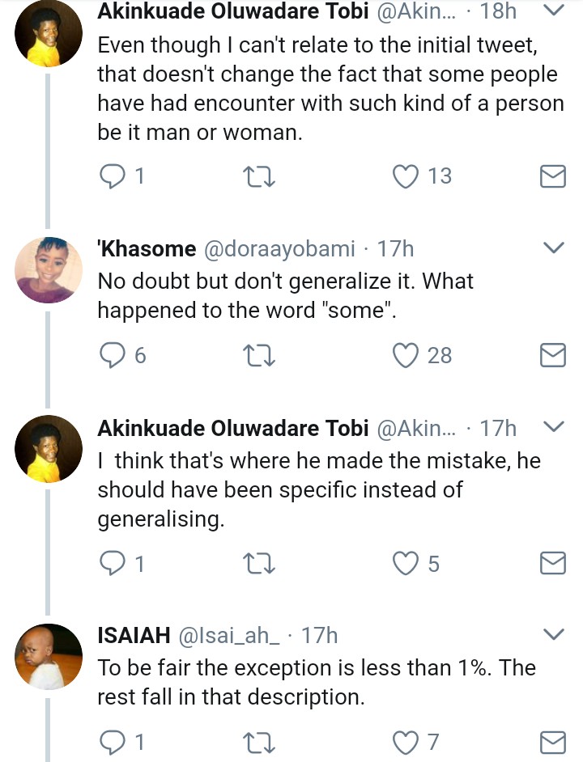Share the 13-like tweet via message icon
Viewport: 583px width, 762px height.
pos(552,176)
